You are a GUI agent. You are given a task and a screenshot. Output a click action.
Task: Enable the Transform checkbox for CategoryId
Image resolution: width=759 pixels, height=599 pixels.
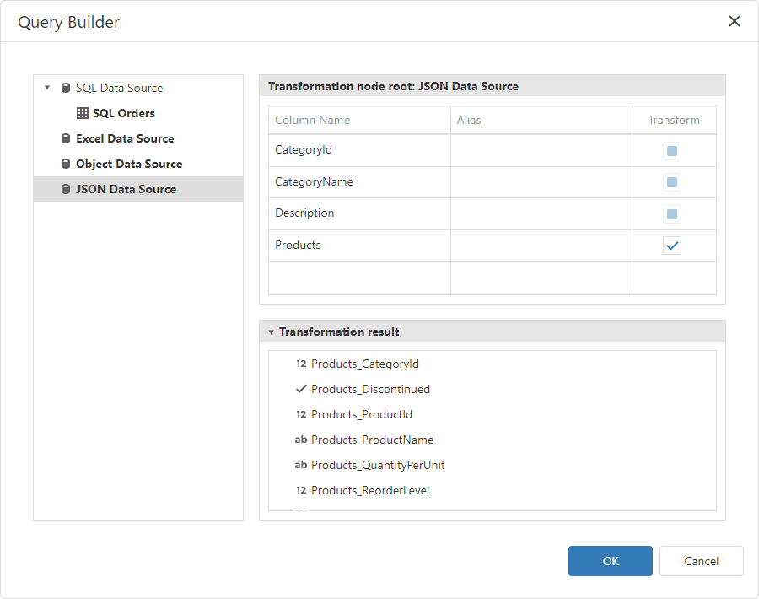tap(671, 150)
